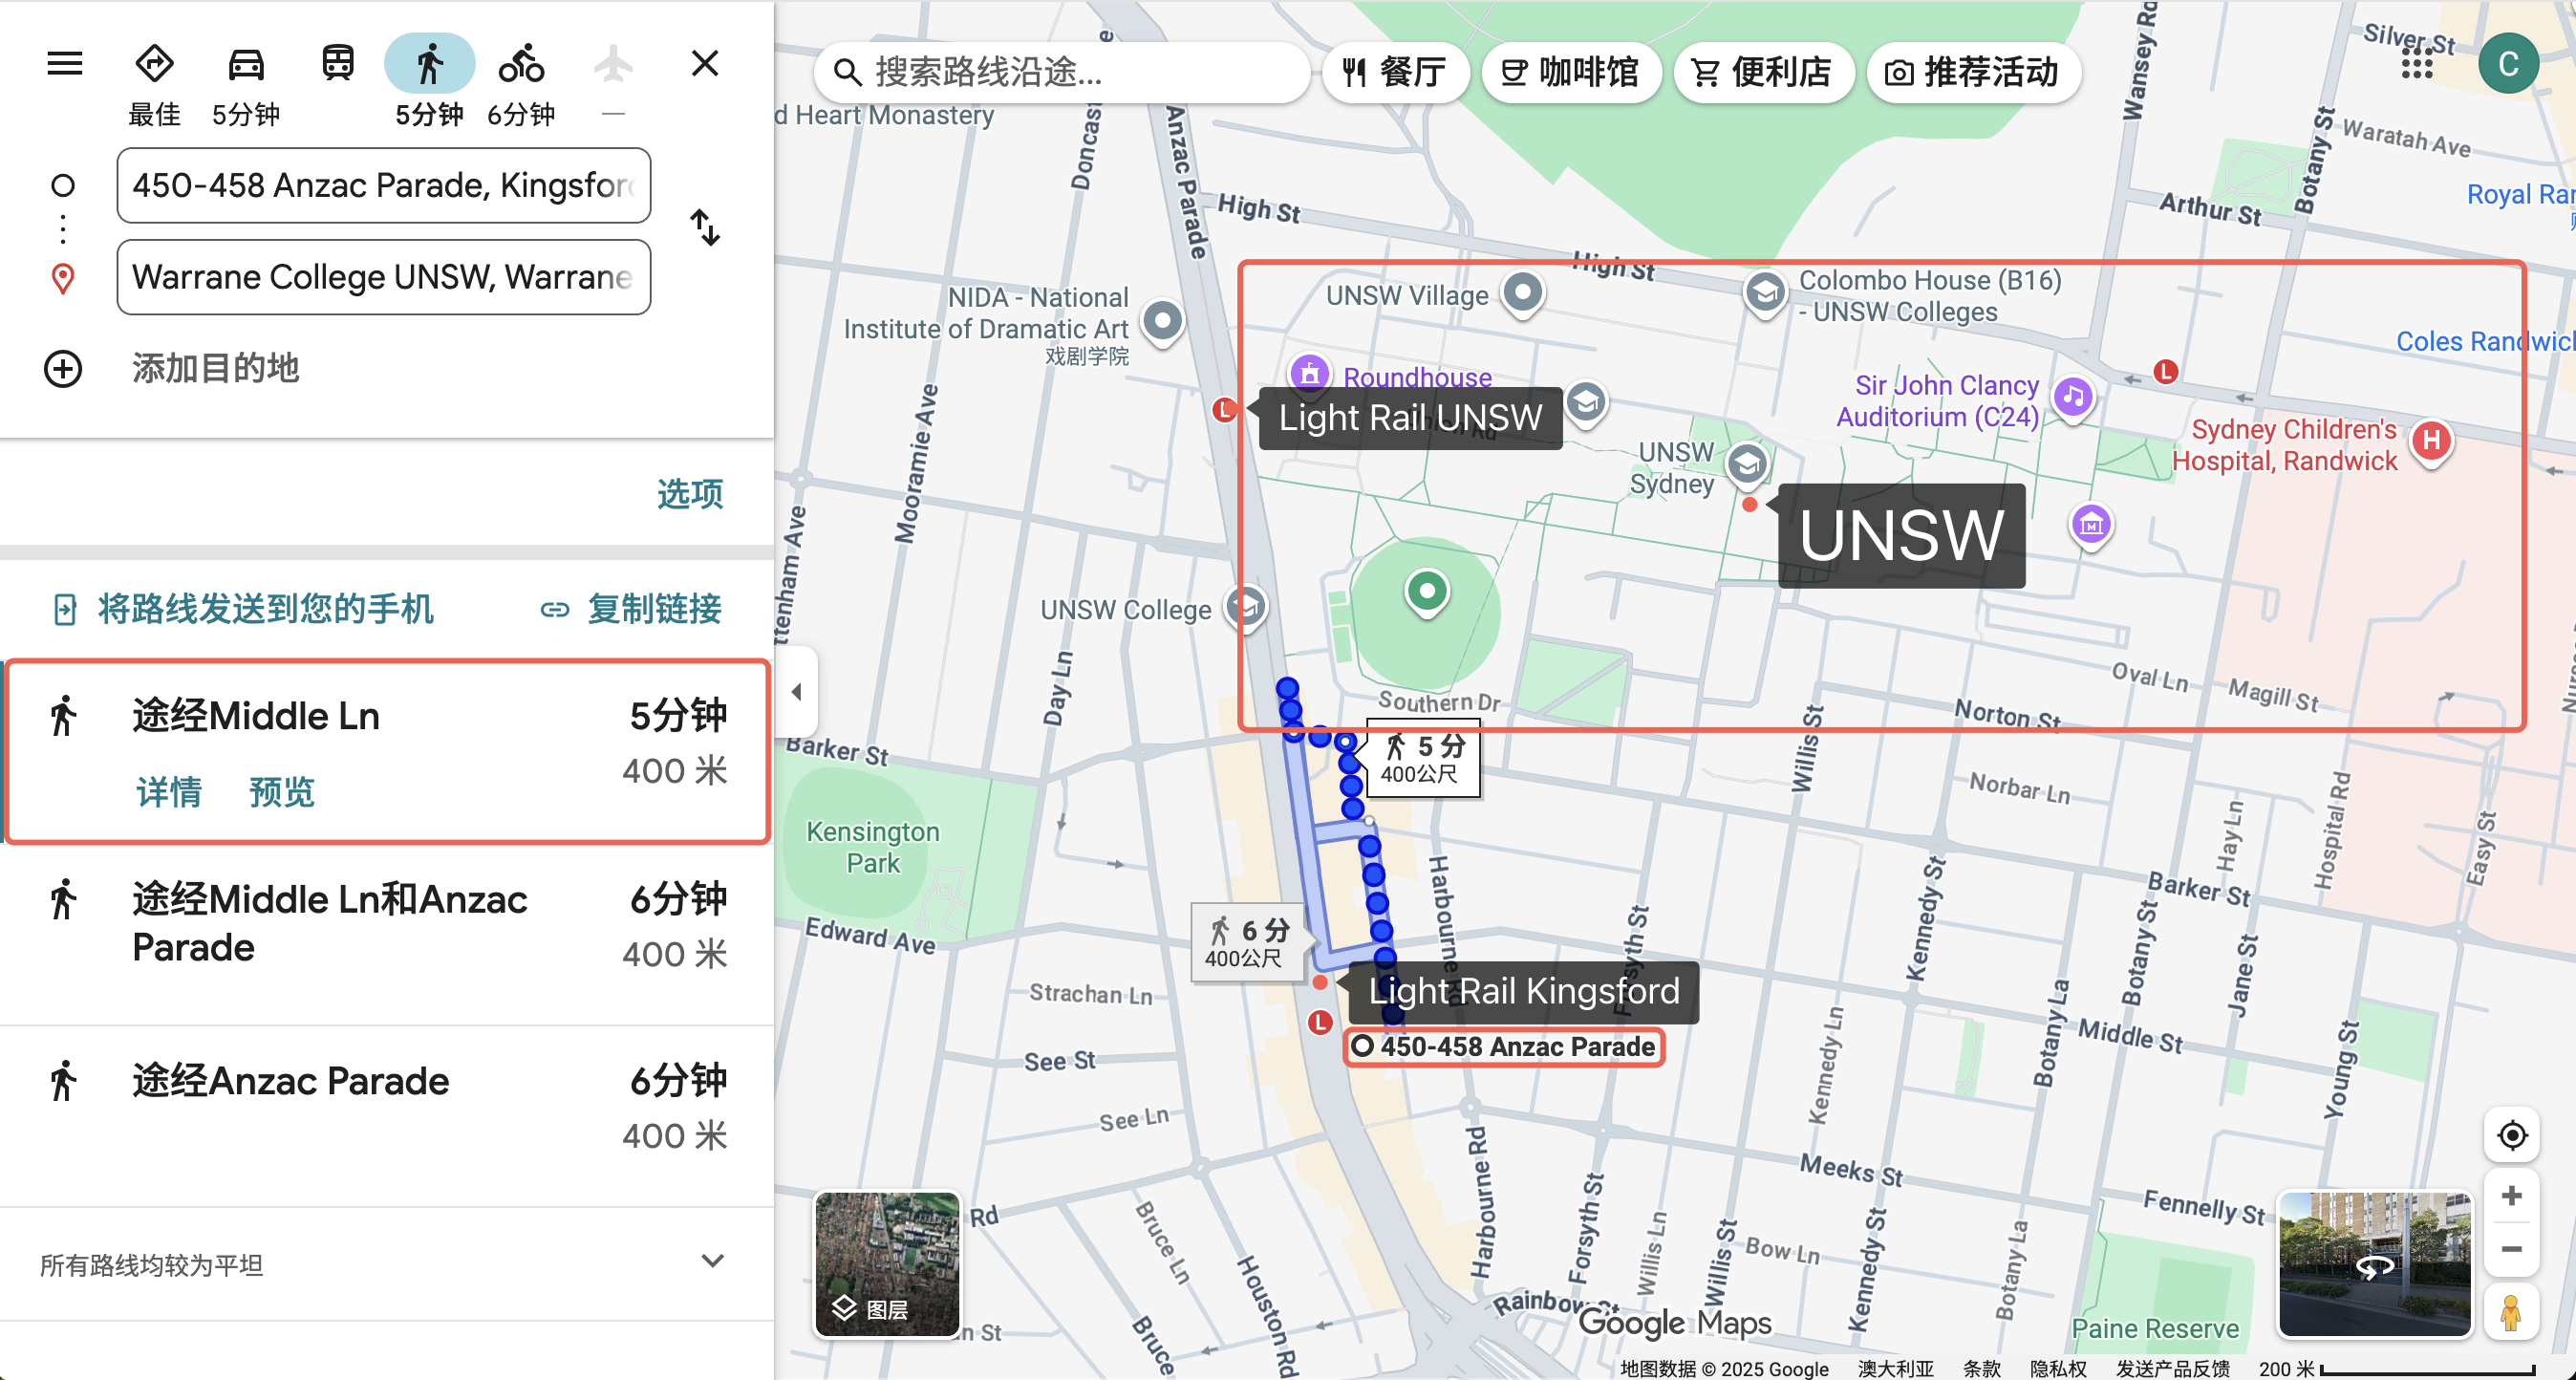Select the flights travel mode
2576x1380 pixels.
tap(613, 64)
